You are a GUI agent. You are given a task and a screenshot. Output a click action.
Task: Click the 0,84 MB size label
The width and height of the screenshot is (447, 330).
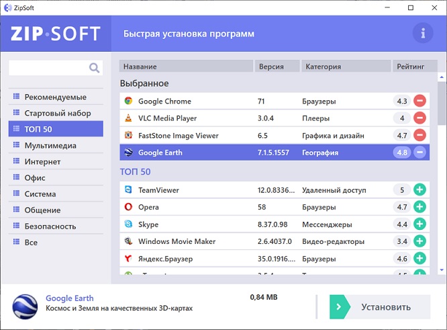tap(264, 297)
